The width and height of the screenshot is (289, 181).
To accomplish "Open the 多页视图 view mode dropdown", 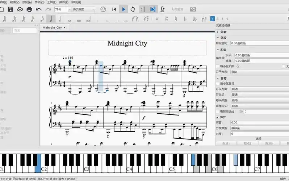I will click(x=84, y=9).
